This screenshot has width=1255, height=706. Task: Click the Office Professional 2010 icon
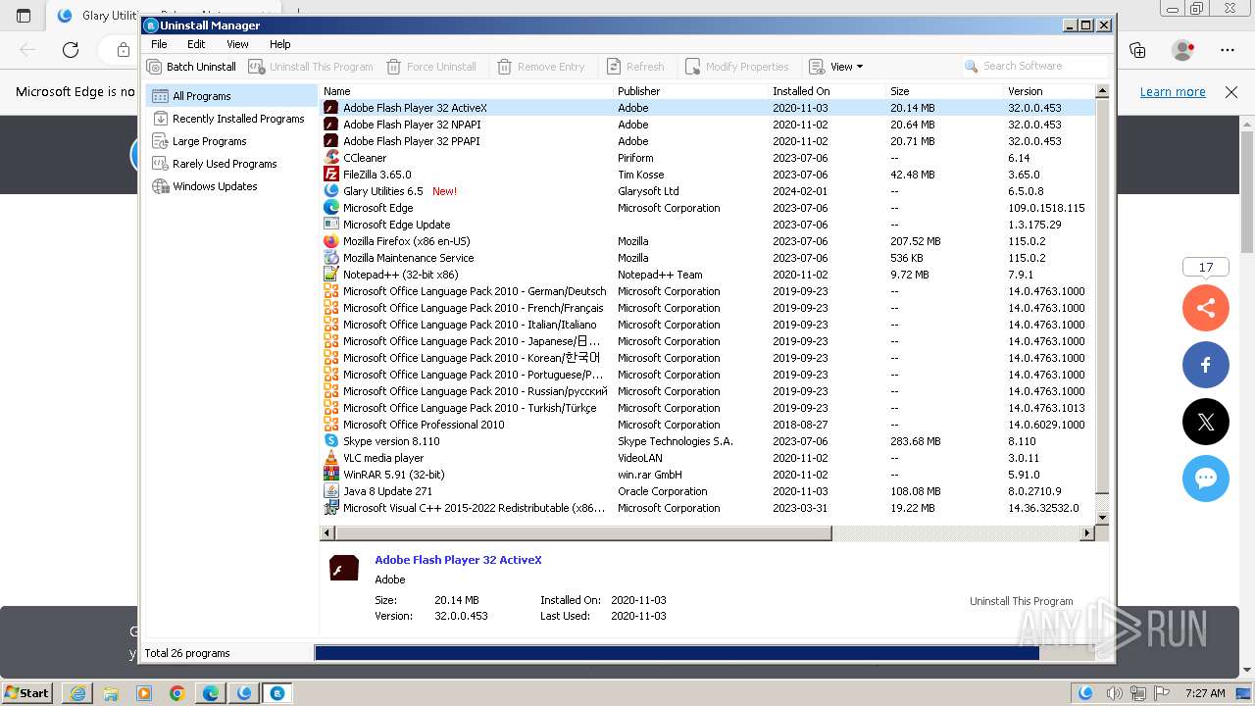[331, 425]
